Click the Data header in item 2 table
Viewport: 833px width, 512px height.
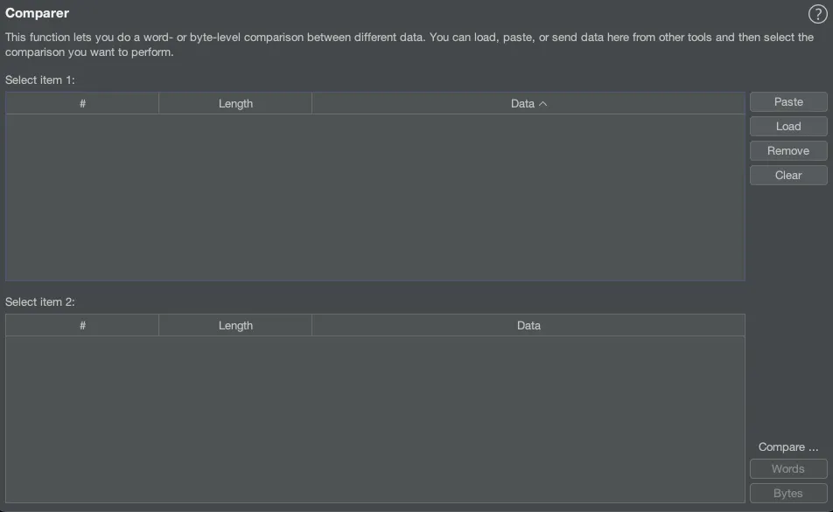pos(528,326)
